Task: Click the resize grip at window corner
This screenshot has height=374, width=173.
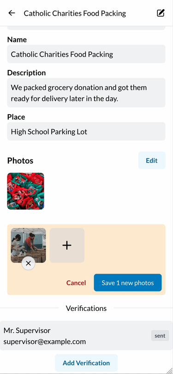Action: point(169,370)
